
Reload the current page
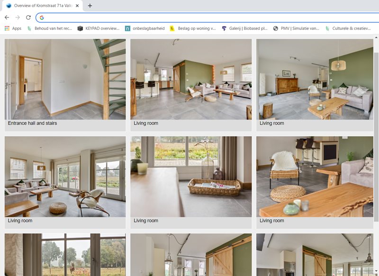tap(28, 18)
